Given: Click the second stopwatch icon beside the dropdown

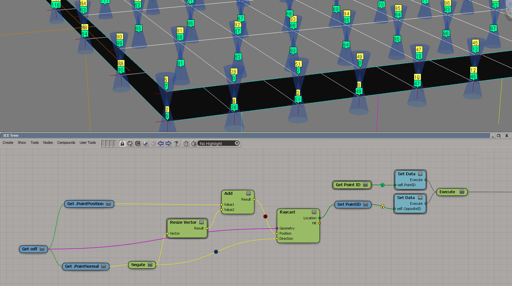Looking at the screenshot, I should click(x=194, y=143).
